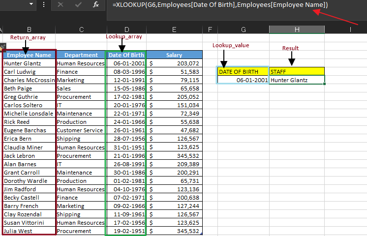Select cell Carlos Soltero
The height and width of the screenshot is (236, 367).
pyautogui.click(x=29, y=105)
